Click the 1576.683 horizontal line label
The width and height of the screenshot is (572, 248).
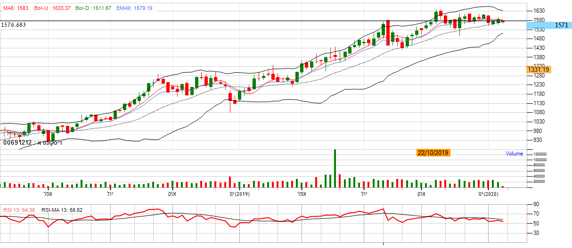[14, 24]
